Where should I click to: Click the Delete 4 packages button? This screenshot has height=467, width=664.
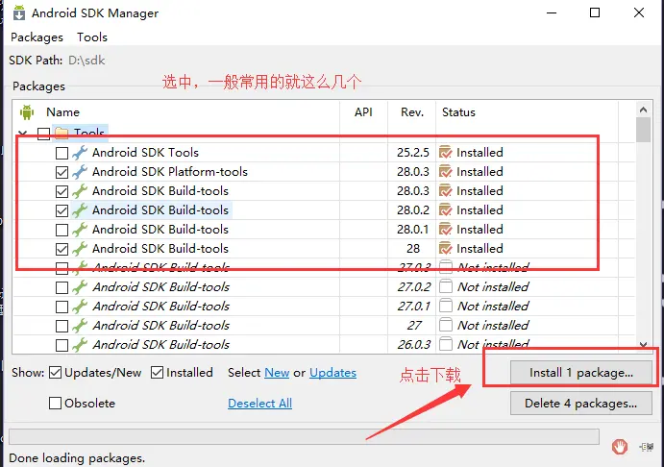click(x=581, y=403)
